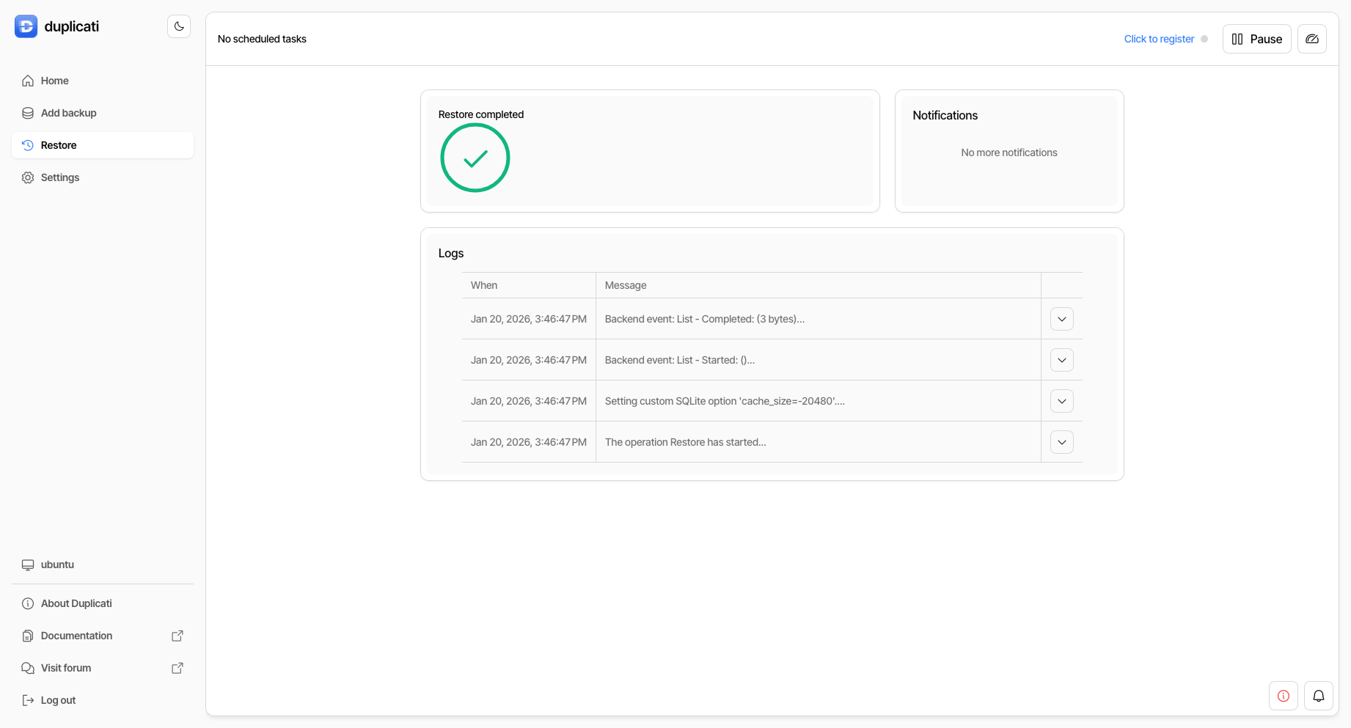Expand 'The operation Restore has started' entry
This screenshot has width=1351, height=728.
(x=1061, y=441)
